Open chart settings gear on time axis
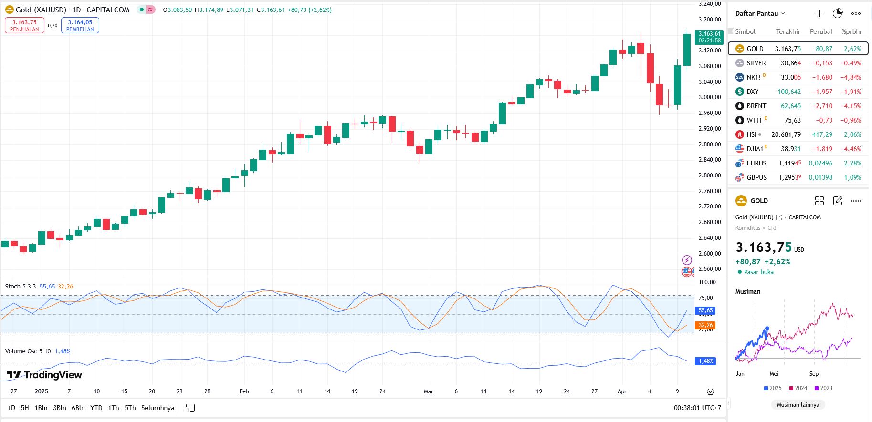Image resolution: width=872 pixels, height=422 pixels. [x=710, y=391]
